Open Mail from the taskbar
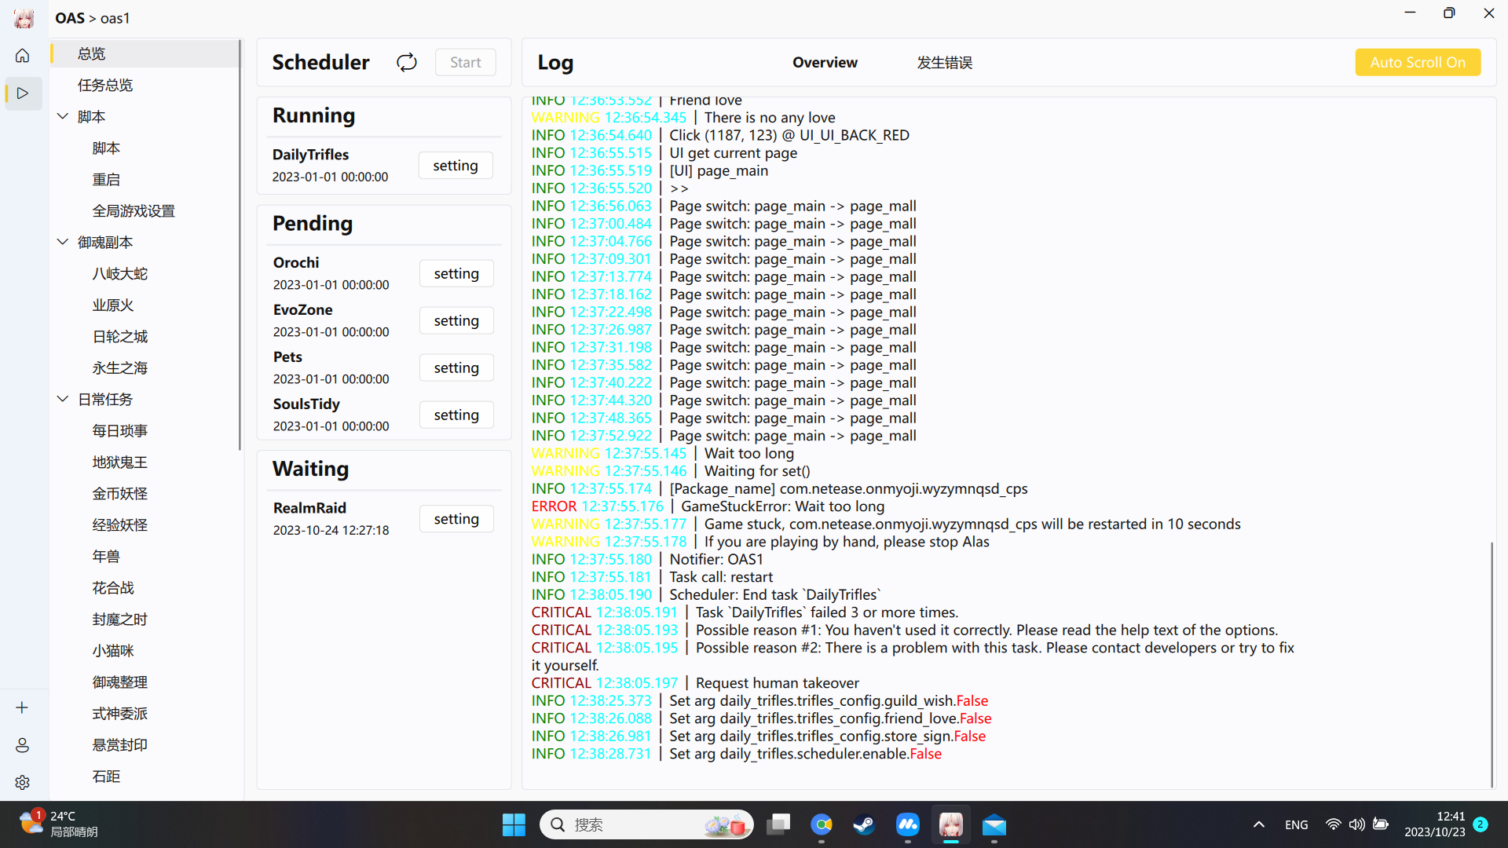This screenshot has width=1508, height=848. point(994,825)
